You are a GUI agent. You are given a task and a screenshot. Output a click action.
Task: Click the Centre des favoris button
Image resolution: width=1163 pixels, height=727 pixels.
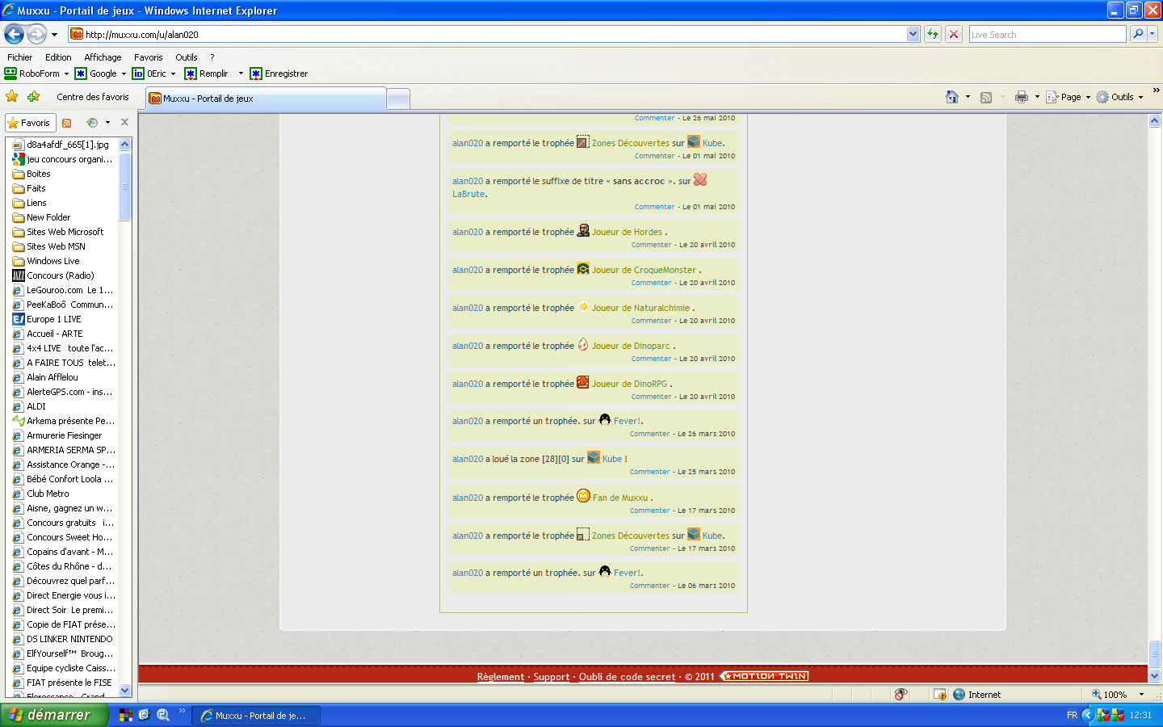point(93,97)
